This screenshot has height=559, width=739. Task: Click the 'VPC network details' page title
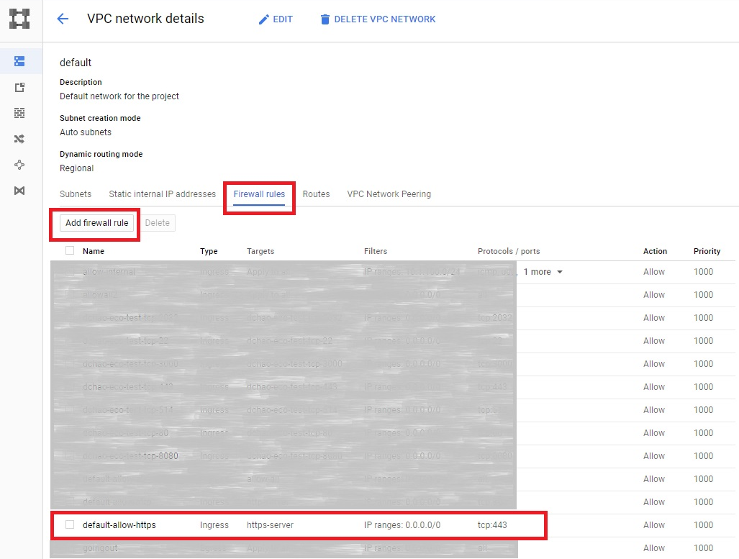(145, 19)
